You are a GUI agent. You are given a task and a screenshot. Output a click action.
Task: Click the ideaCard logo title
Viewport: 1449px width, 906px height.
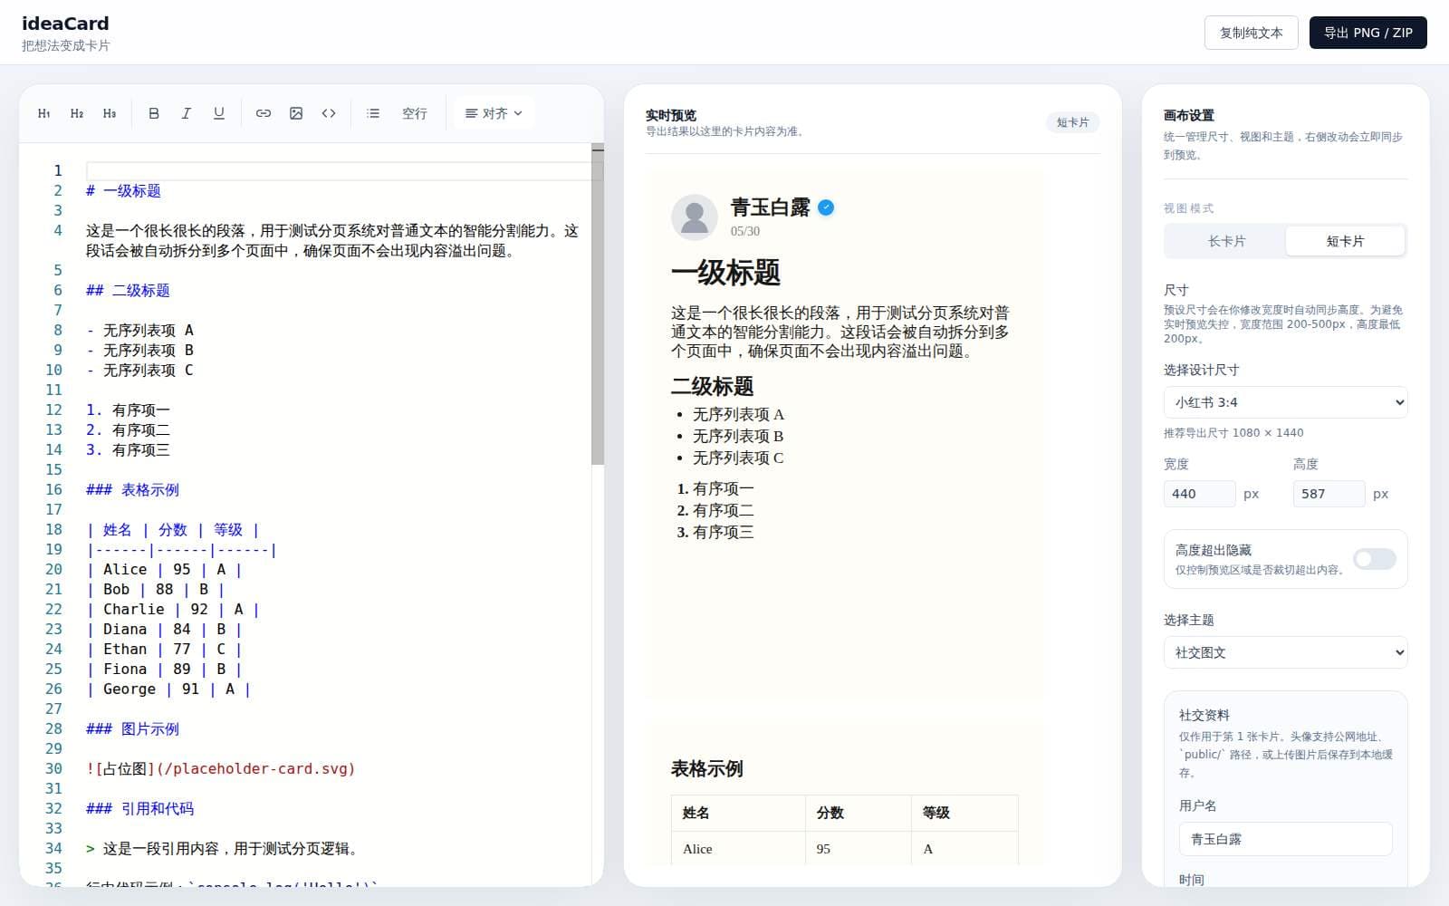coord(65,24)
